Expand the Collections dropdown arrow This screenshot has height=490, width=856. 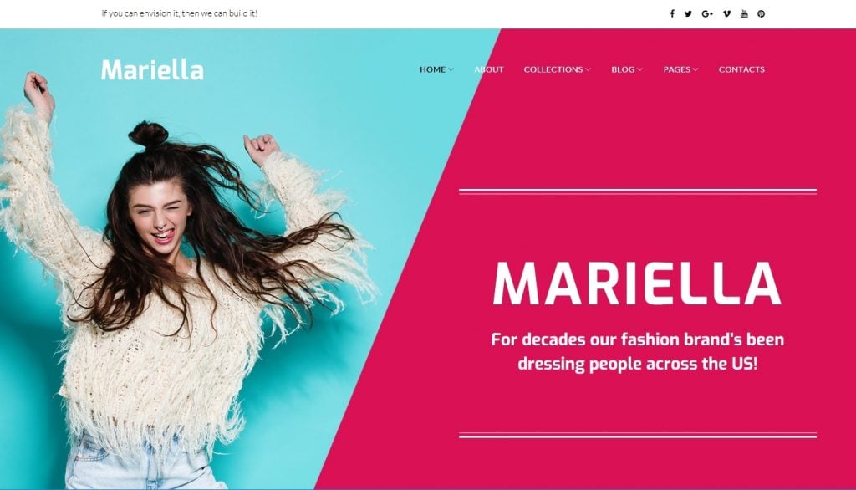click(588, 69)
